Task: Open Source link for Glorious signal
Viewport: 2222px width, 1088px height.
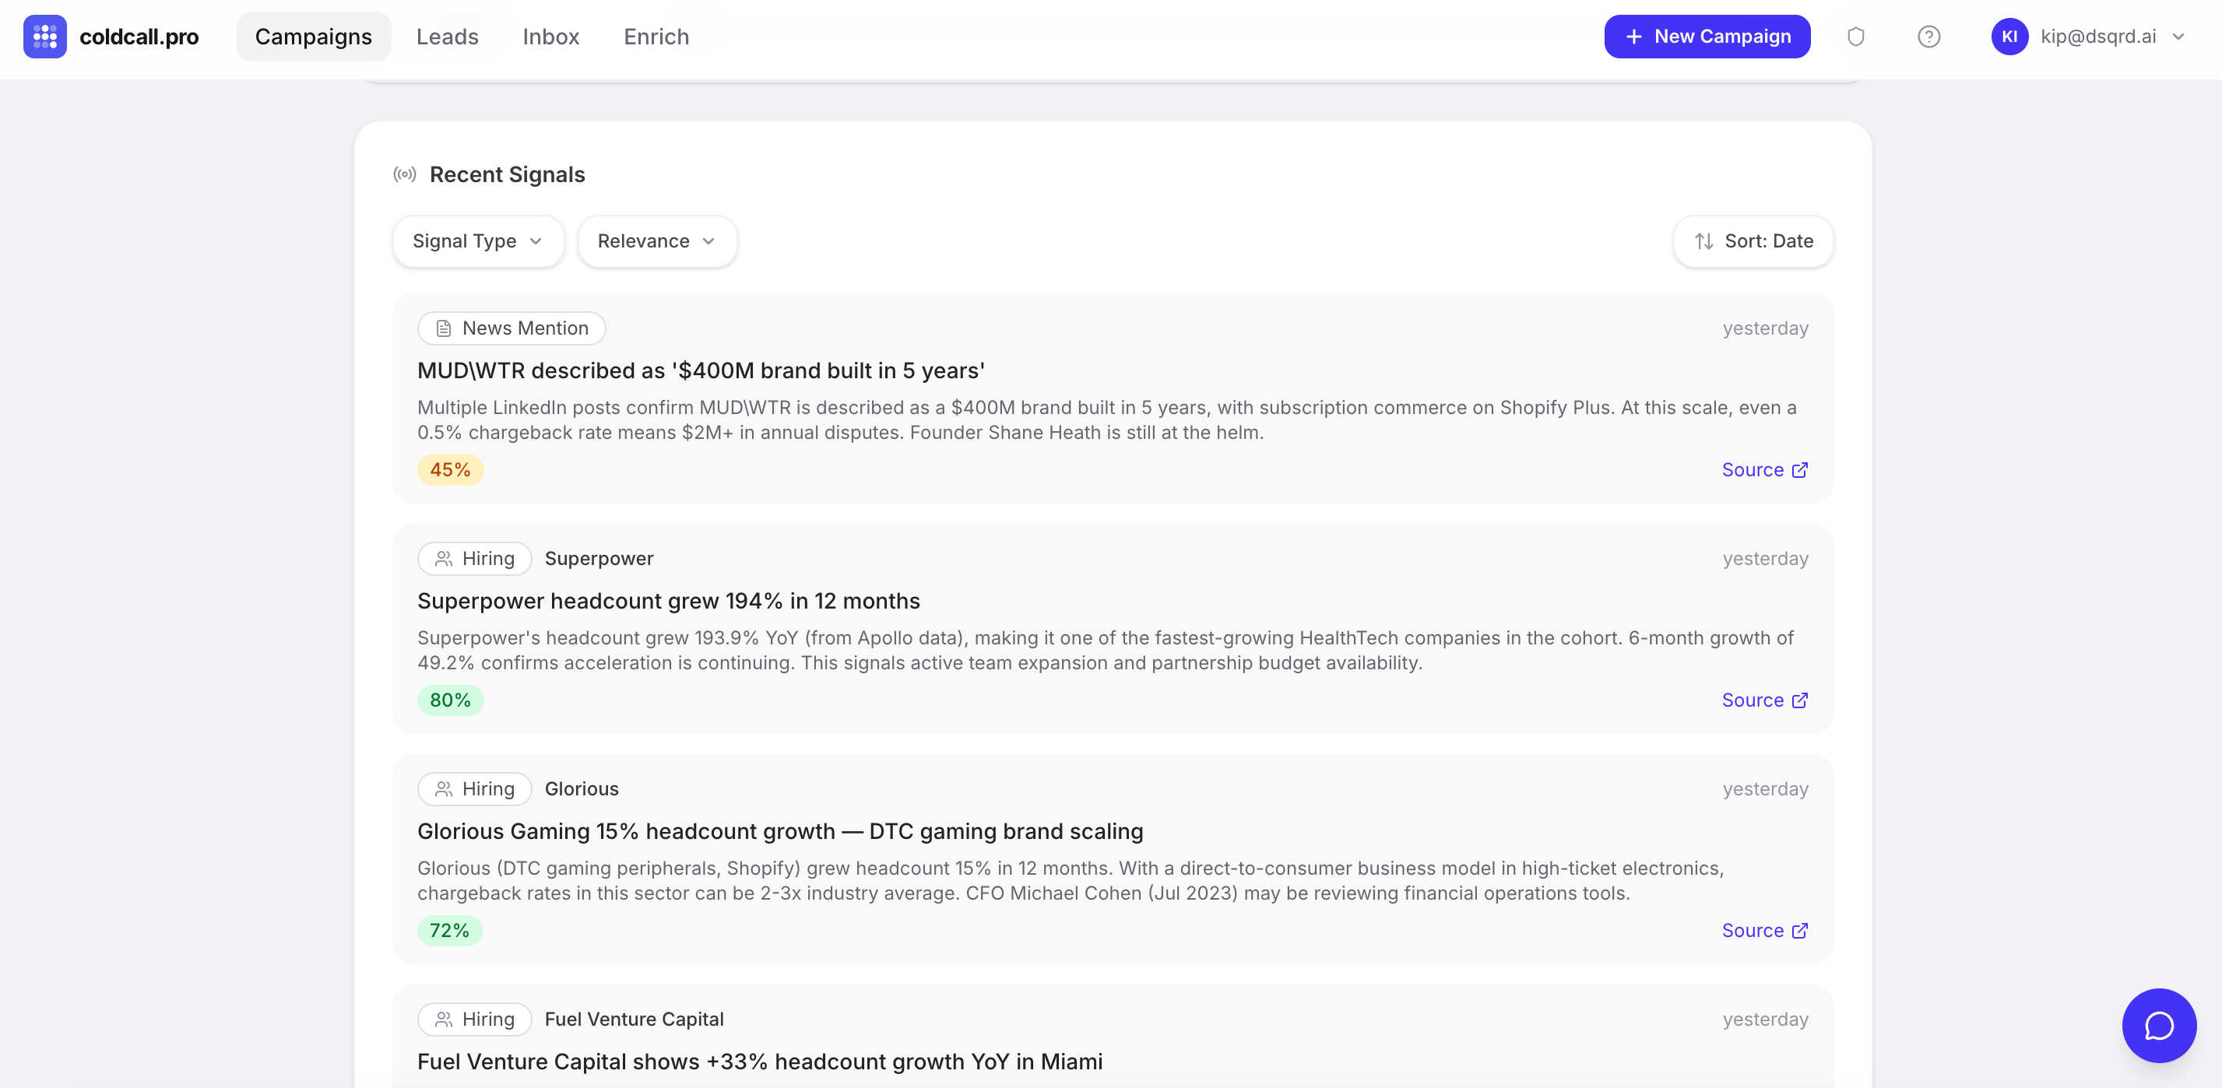Action: coord(1764,930)
